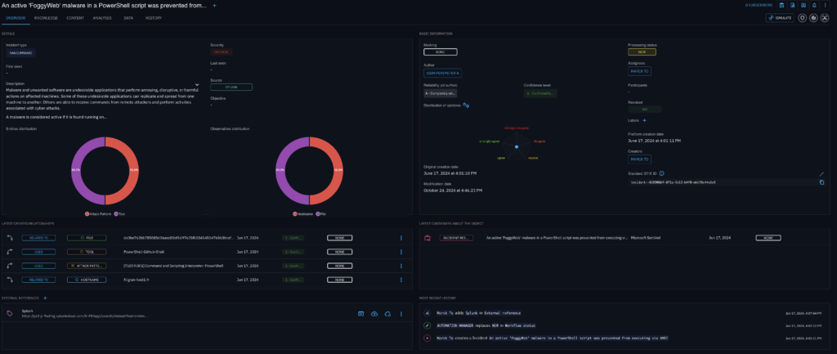The height and width of the screenshot is (354, 837).
Task: Open the History tab
Action: click(154, 18)
